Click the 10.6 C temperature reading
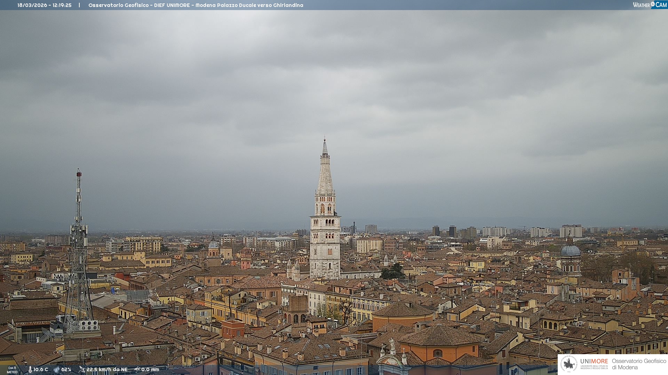This screenshot has width=668, height=375. (41, 370)
